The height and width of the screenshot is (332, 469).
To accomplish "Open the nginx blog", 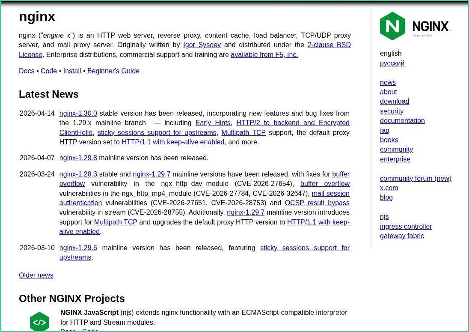I will 386,197.
